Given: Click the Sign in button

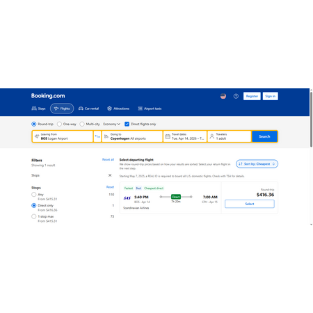Looking at the screenshot, I should click(x=270, y=96).
